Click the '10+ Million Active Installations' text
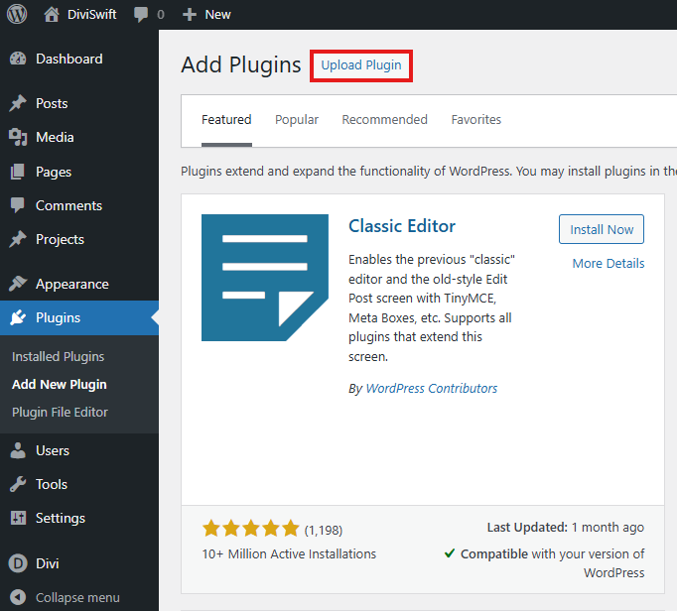Viewport: 677px width, 611px height. (289, 554)
